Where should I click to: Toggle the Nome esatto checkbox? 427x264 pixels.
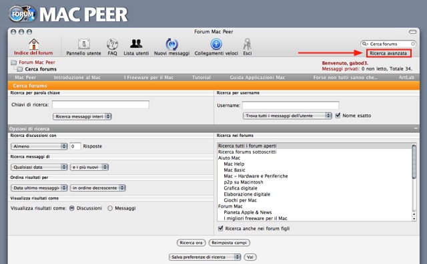point(338,115)
